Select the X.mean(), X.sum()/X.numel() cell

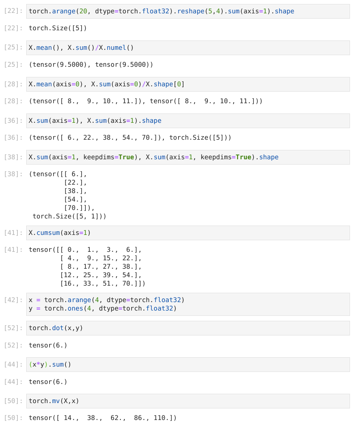click(x=188, y=48)
